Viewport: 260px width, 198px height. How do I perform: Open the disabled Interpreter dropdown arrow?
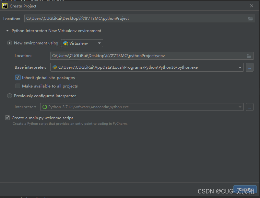click(x=240, y=107)
